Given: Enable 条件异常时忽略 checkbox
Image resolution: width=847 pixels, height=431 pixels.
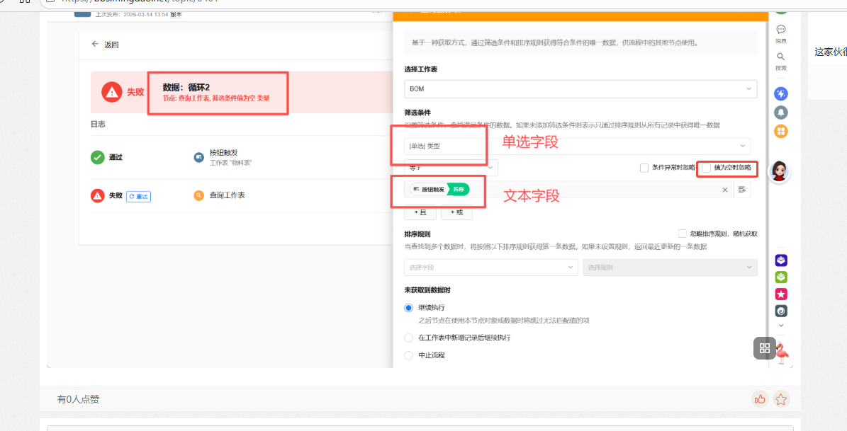Looking at the screenshot, I should (644, 168).
